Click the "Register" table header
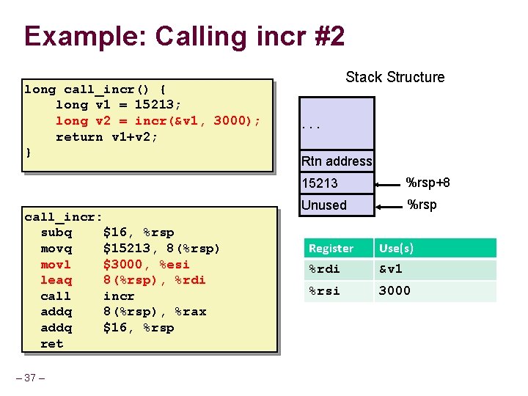This screenshot has height=396, width=528. [x=339, y=248]
